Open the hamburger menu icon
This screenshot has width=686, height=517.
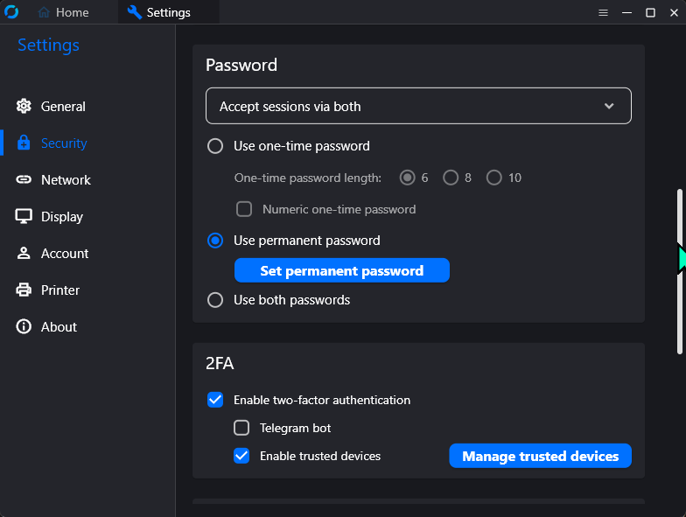[604, 12]
